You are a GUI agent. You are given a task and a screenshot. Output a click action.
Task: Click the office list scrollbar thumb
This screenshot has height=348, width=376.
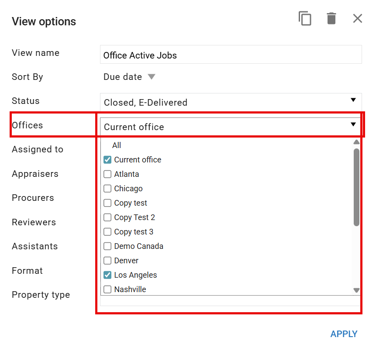pos(357,187)
